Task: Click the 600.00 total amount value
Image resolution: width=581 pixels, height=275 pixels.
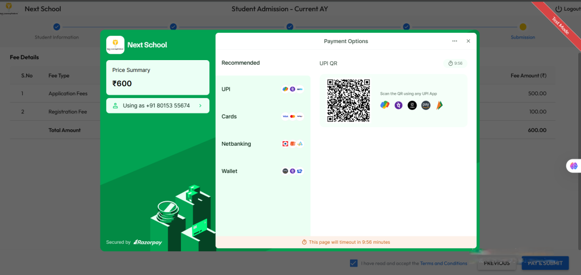Action: (537, 130)
